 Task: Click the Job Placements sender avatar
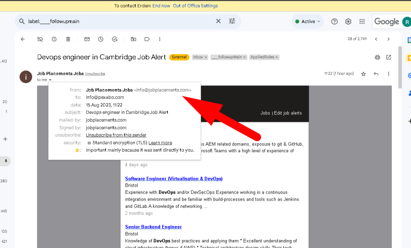click(x=26, y=77)
